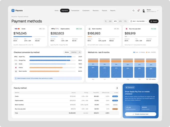170x127 pixels.
Task: Click the Apple Pay icon in conversion list
Action: click(16, 57)
